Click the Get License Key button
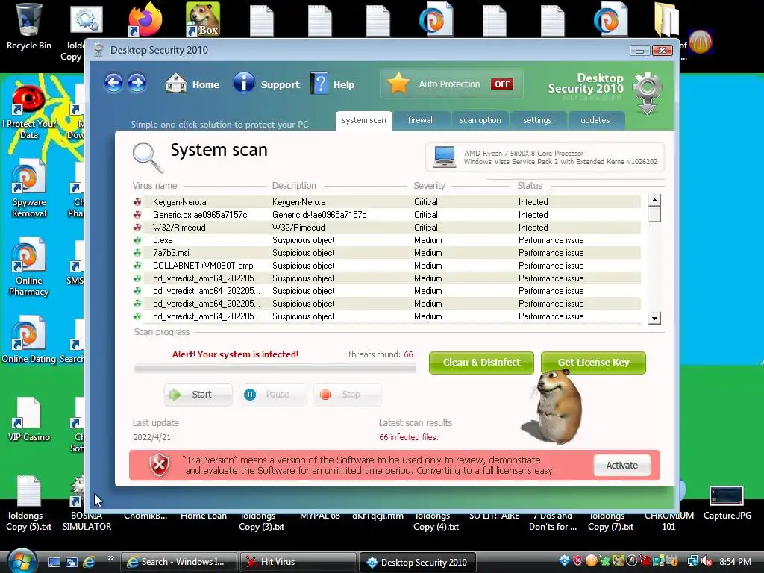Viewport: 764px width, 573px height. click(x=593, y=363)
